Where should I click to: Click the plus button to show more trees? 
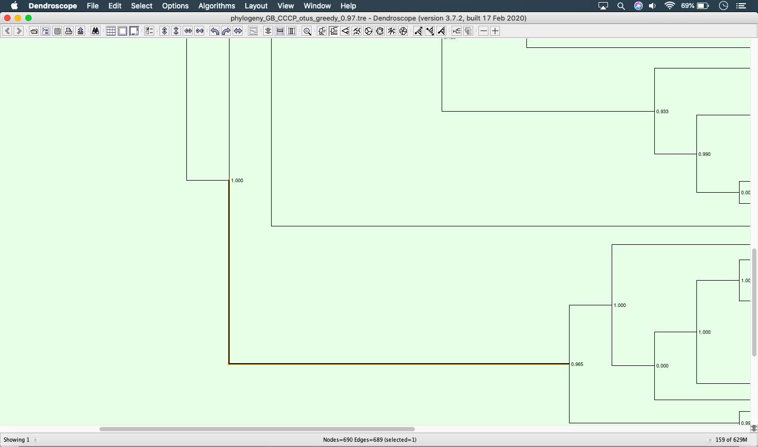[x=495, y=31]
